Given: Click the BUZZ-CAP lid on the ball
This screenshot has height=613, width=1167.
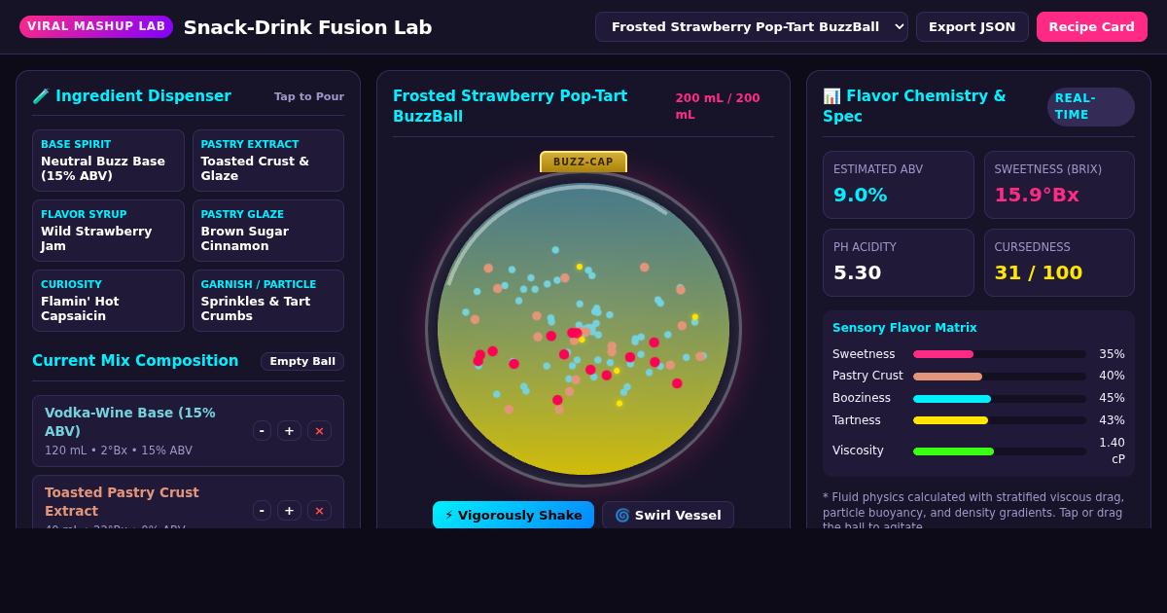Looking at the screenshot, I should [x=583, y=162].
